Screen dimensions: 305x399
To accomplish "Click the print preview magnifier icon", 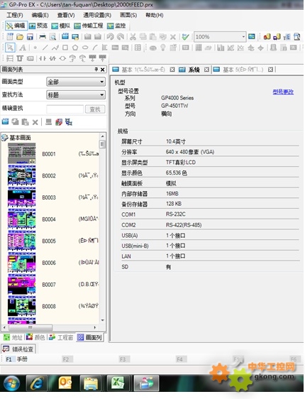I will click(x=52, y=37).
